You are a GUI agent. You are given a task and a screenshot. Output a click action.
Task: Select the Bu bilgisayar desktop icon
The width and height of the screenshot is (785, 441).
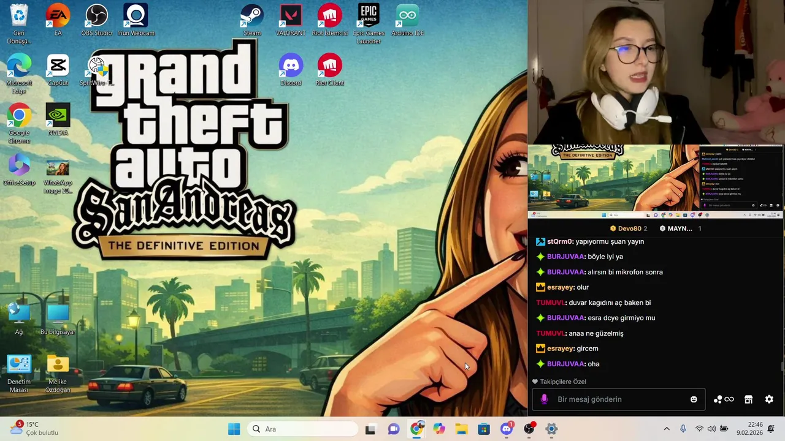pos(58,318)
